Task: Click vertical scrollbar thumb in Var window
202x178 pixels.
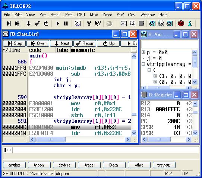Action: 195,62
